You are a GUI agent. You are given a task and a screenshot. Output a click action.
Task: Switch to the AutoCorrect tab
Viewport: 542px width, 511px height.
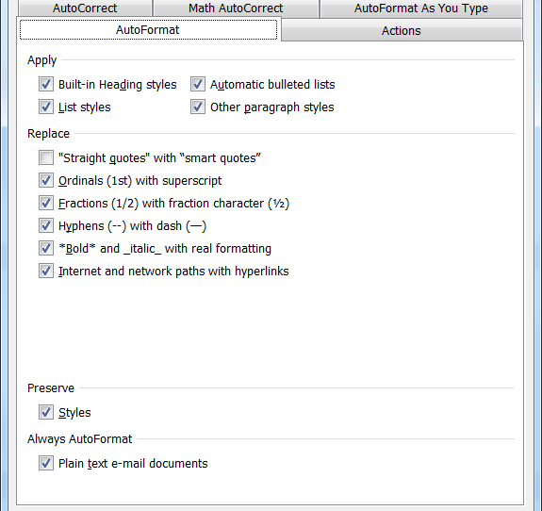tap(85, 8)
